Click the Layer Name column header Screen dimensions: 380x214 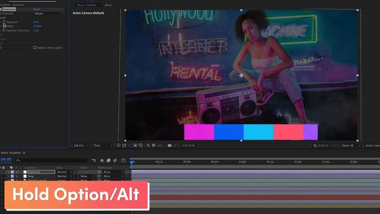pos(30,168)
